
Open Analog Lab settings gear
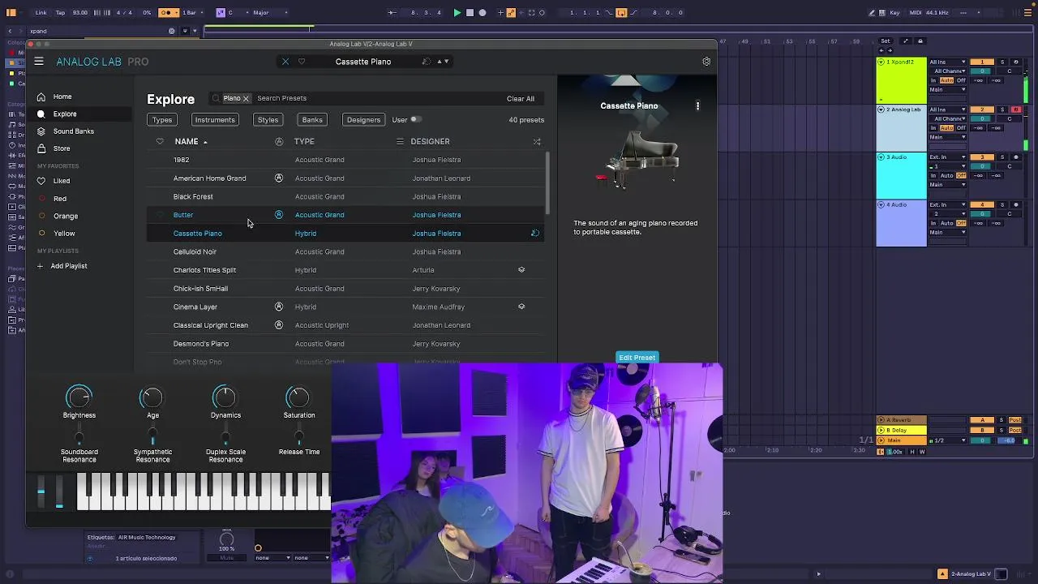pyautogui.click(x=706, y=62)
